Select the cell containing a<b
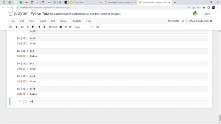 pyautogui.click(x=118, y=63)
